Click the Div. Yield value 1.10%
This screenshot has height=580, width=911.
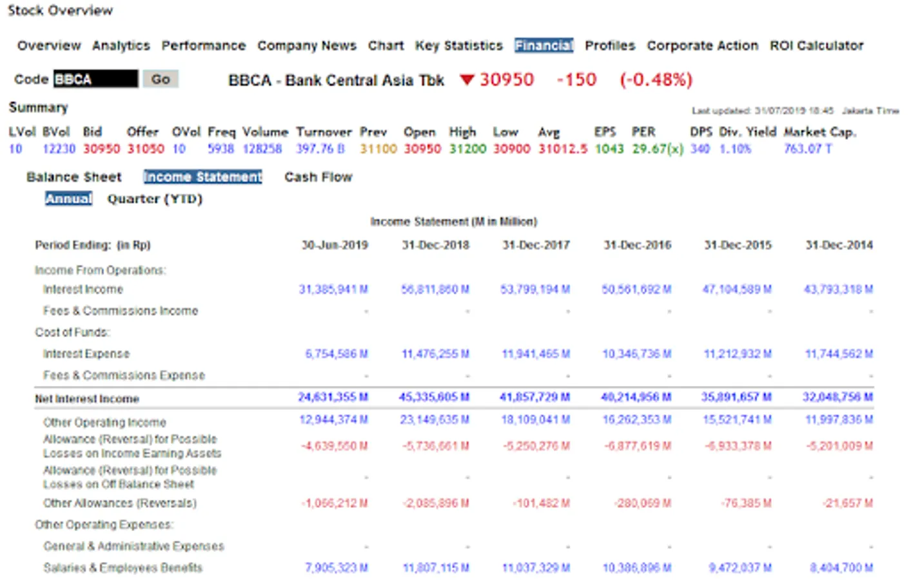(x=736, y=149)
